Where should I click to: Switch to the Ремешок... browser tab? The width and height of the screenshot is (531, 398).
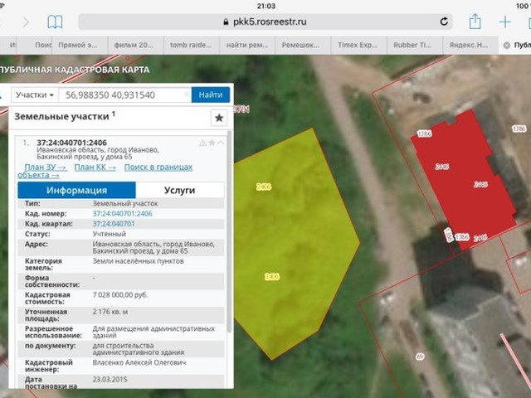click(303, 45)
